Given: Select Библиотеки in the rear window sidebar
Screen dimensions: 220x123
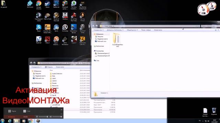Looking at the screenshot, I should 37,83.
